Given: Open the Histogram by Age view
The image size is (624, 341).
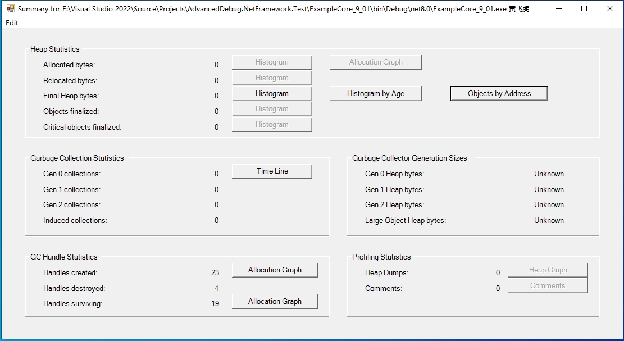Looking at the screenshot, I should click(x=375, y=94).
